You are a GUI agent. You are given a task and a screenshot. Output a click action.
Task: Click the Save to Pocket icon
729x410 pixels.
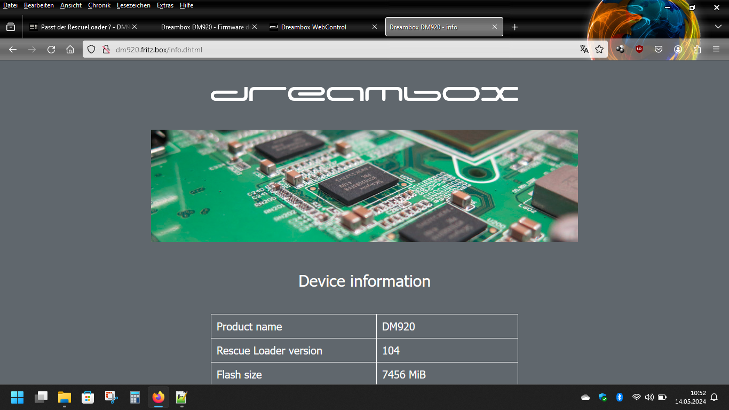coord(659,49)
